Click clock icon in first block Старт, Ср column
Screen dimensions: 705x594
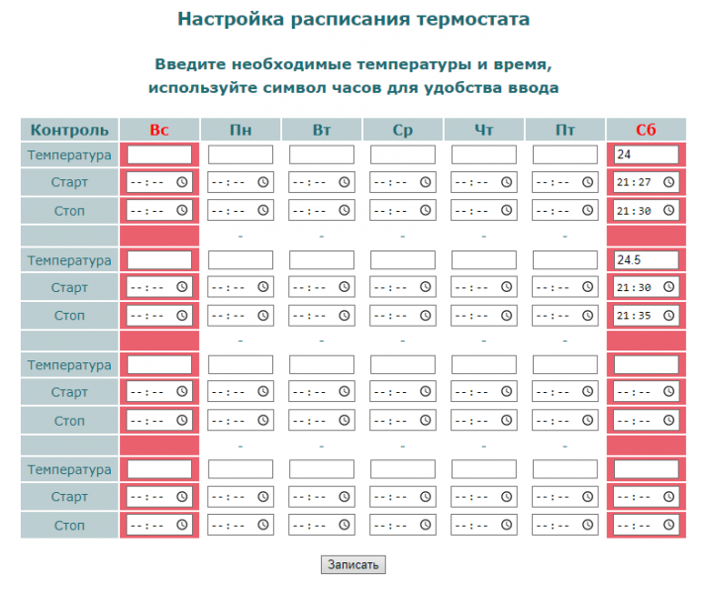(x=426, y=182)
